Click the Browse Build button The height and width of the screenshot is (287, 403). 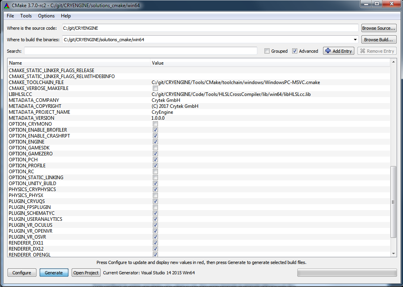point(379,39)
